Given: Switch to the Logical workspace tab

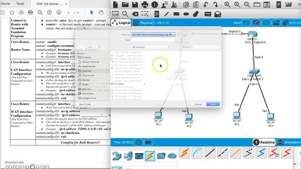Looking at the screenshot, I should [121, 23].
